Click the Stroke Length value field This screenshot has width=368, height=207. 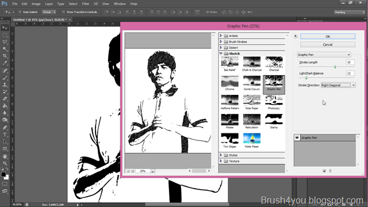click(x=350, y=62)
